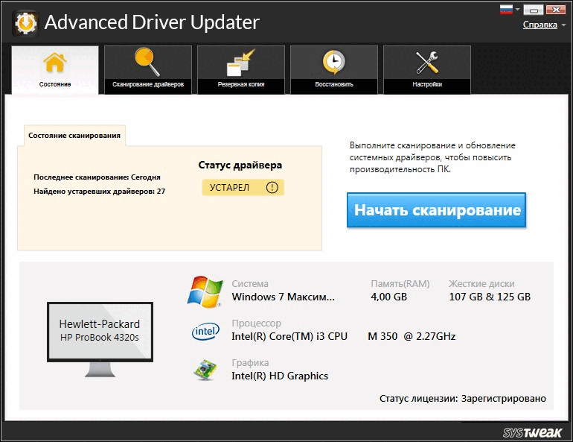Click the Russian flag language icon
The height and width of the screenshot is (442, 573).
(506, 10)
